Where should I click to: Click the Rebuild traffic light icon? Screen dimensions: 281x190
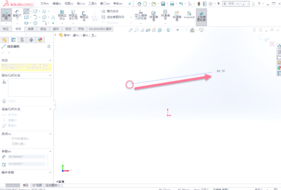[199, 3]
